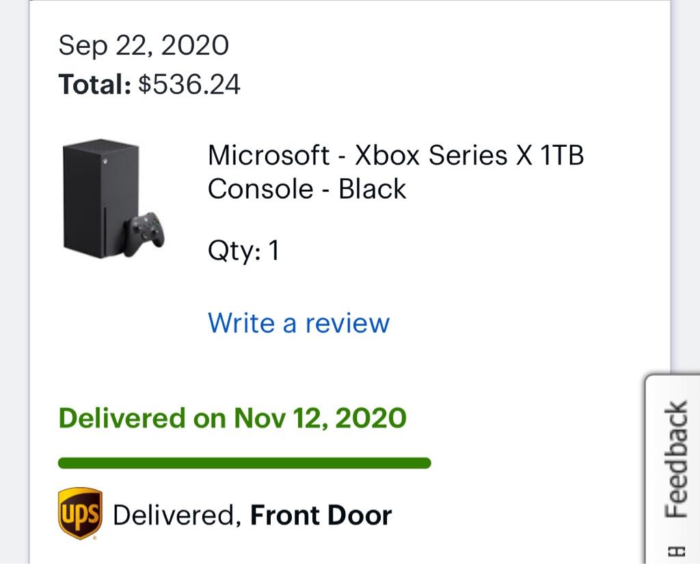Click the small icon below the Feedback label

(676, 551)
